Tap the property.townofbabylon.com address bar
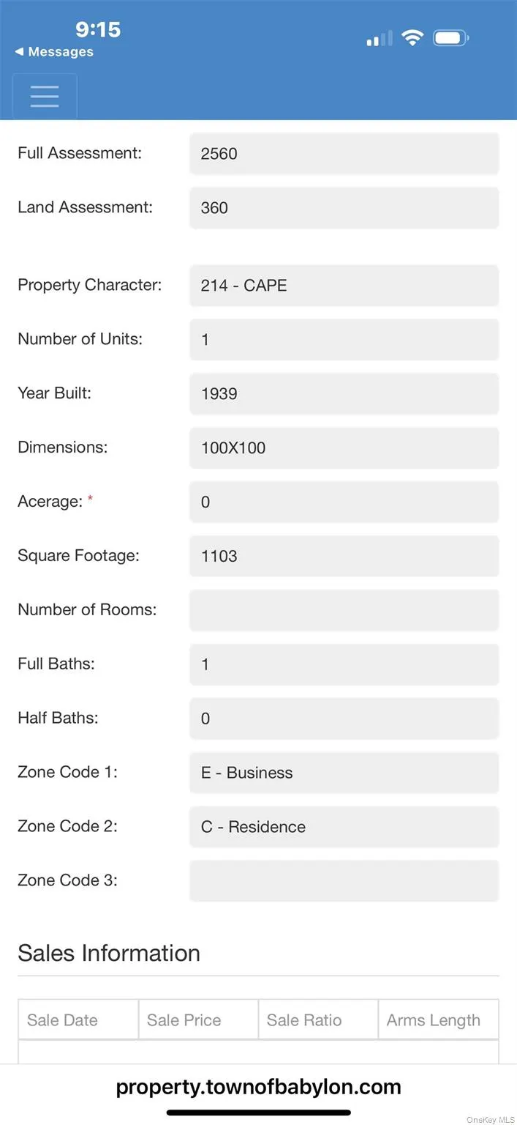517x1125 pixels. (x=258, y=1087)
